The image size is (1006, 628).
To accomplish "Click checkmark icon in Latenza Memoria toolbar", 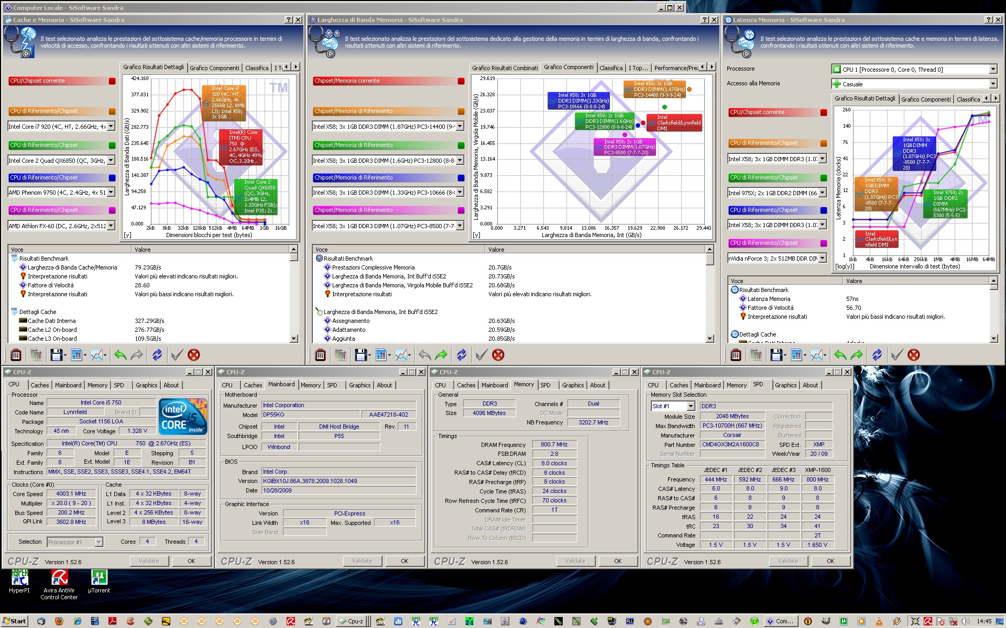I will tap(896, 355).
